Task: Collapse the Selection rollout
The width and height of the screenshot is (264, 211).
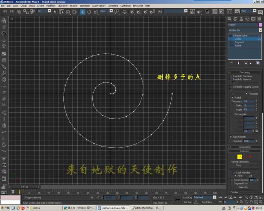Action: pos(245,151)
